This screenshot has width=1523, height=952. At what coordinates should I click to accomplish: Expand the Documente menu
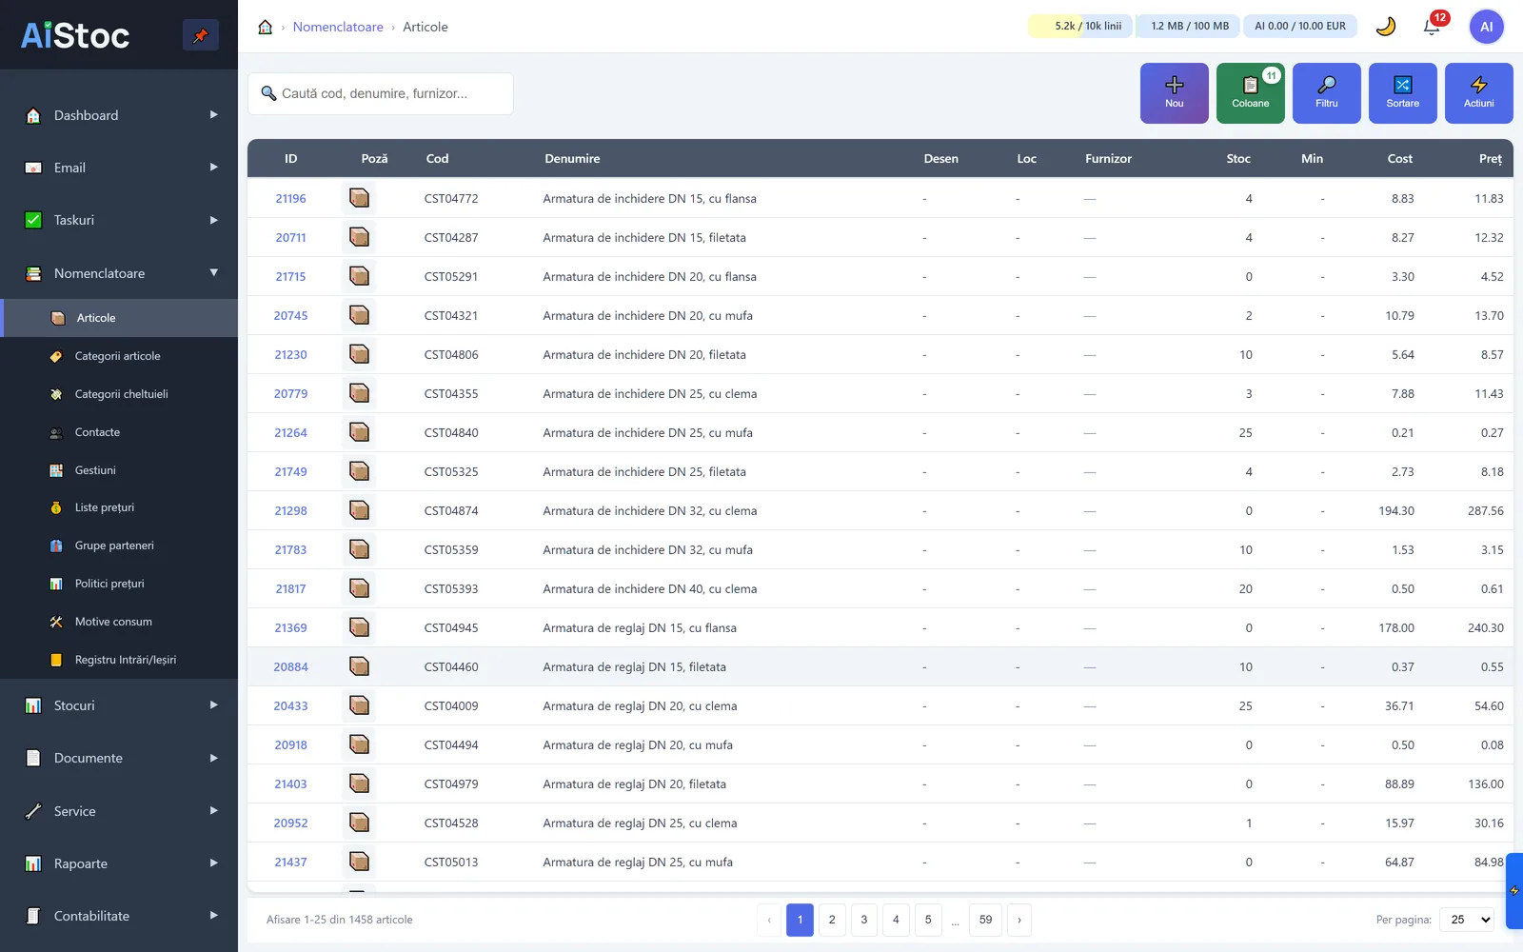(x=119, y=758)
